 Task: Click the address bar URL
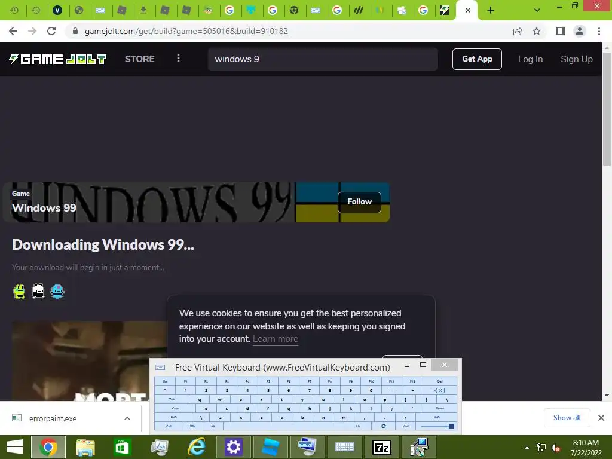[x=186, y=31]
